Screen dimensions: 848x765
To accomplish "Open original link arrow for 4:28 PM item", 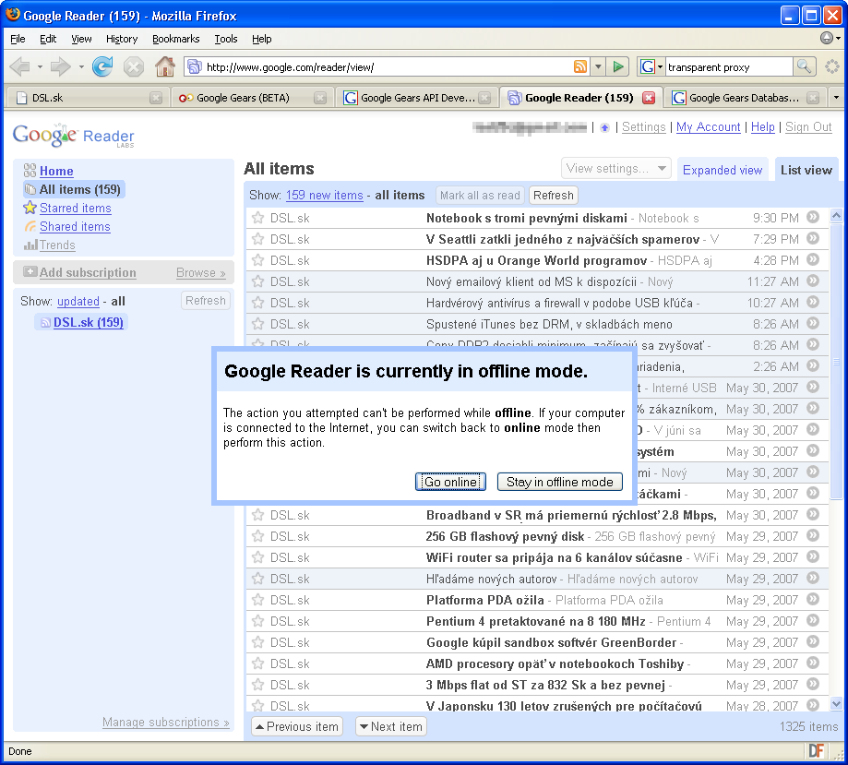I will pos(813,259).
